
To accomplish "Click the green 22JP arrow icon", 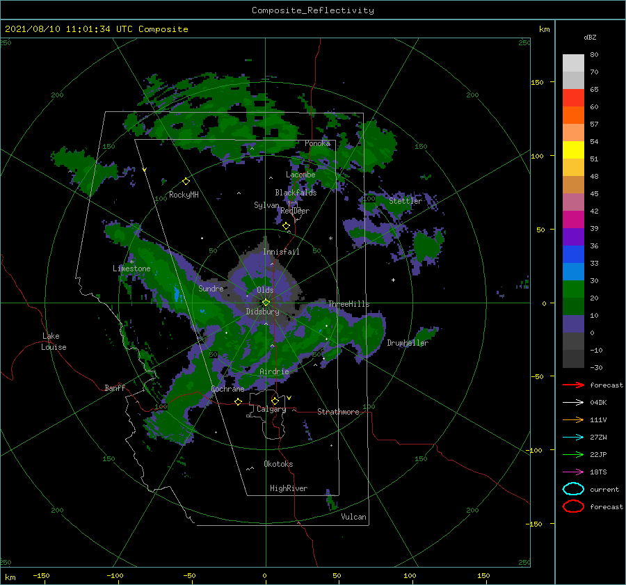I will coord(573,454).
